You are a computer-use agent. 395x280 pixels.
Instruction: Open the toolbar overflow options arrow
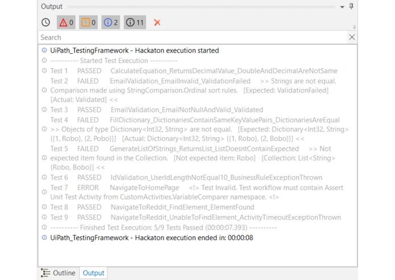[x=355, y=27]
